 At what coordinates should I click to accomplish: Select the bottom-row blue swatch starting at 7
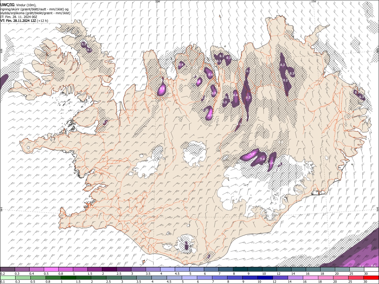pos(219,278)
